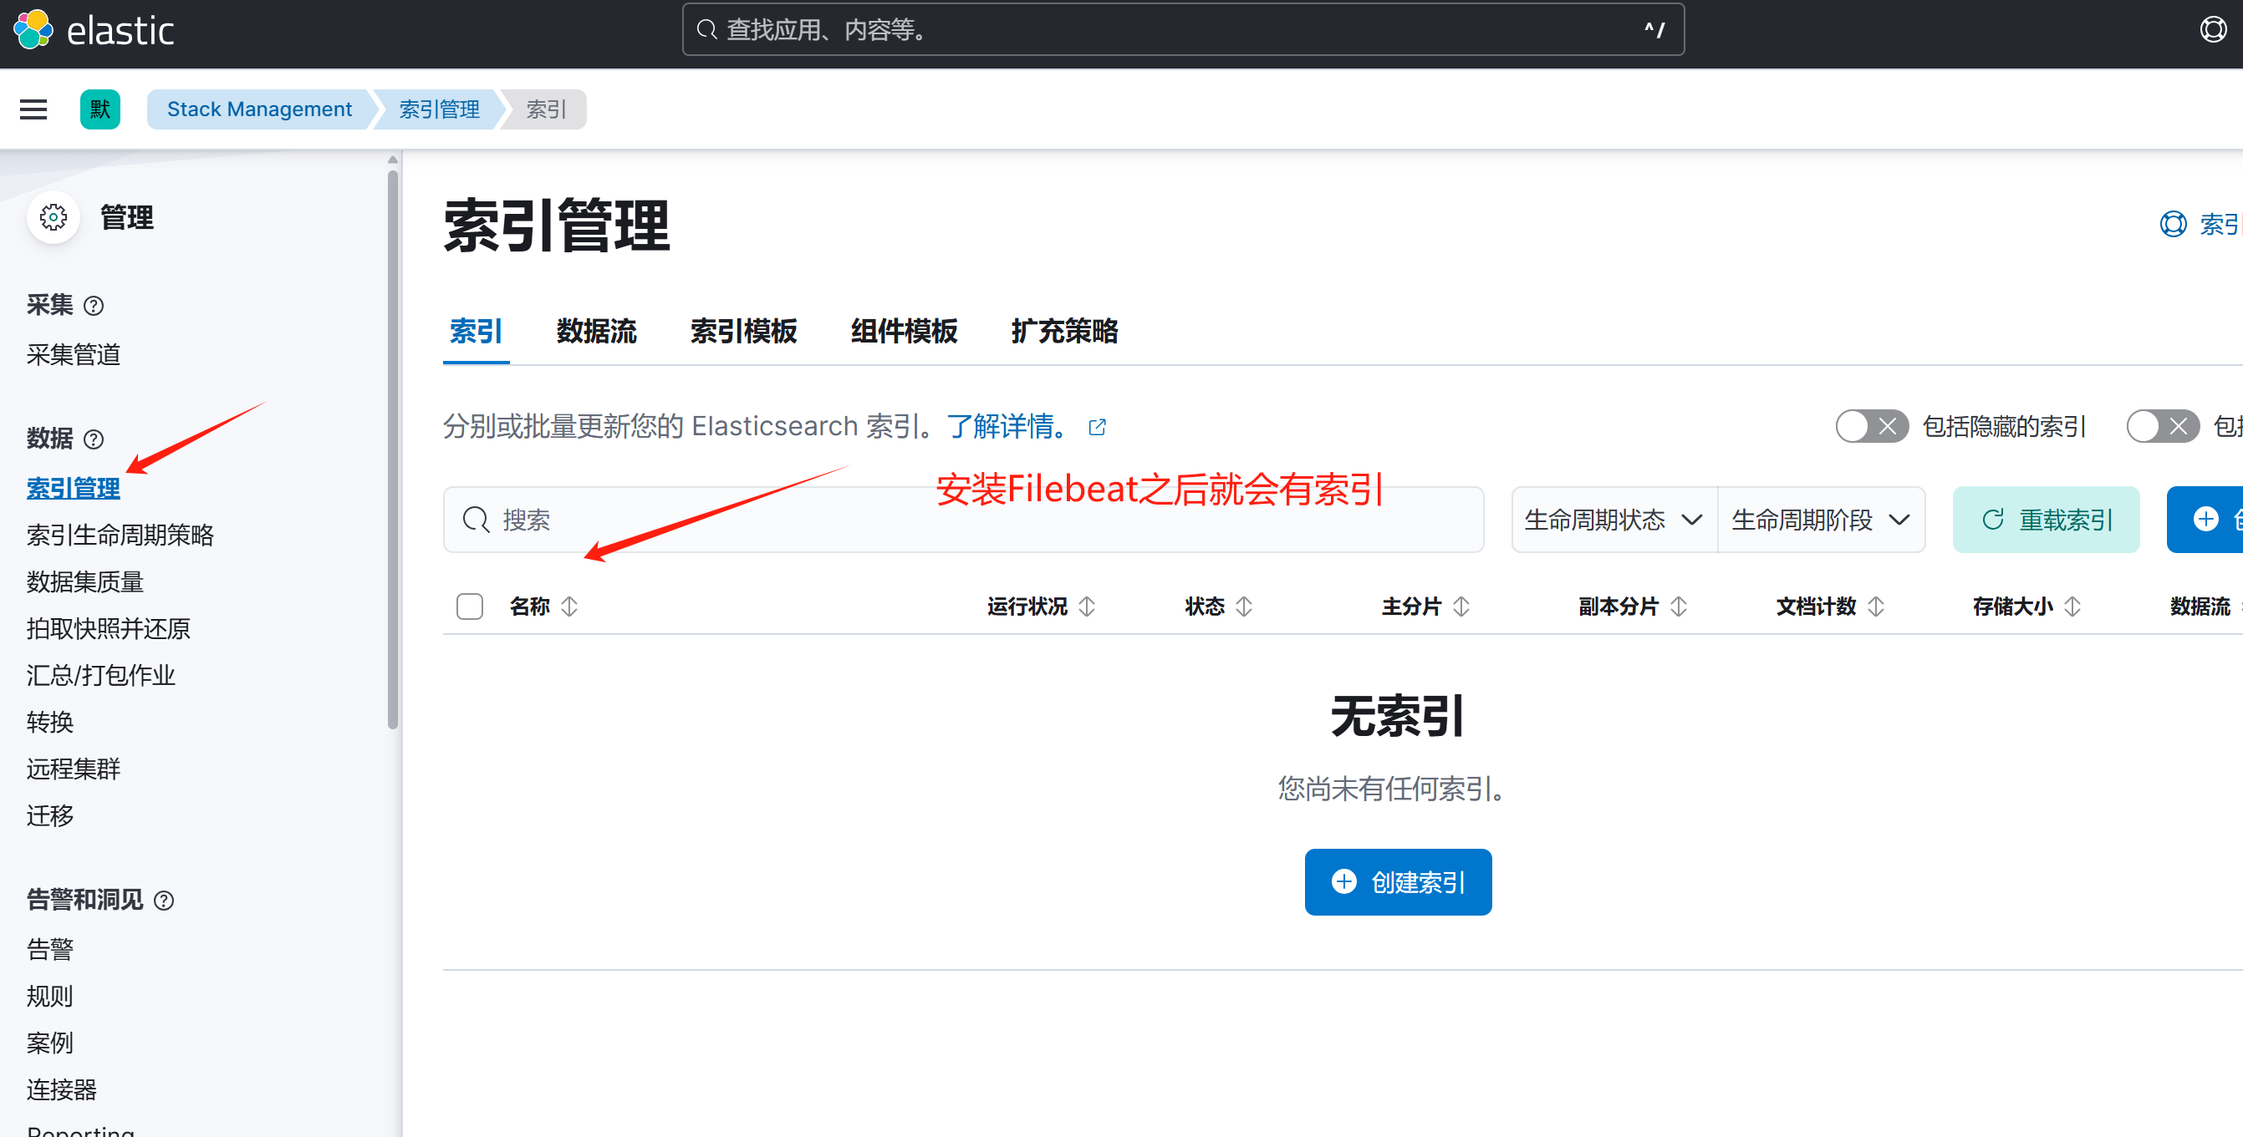Image resolution: width=2243 pixels, height=1137 pixels.
Task: Open the hamburger navigation menu
Action: [x=33, y=109]
